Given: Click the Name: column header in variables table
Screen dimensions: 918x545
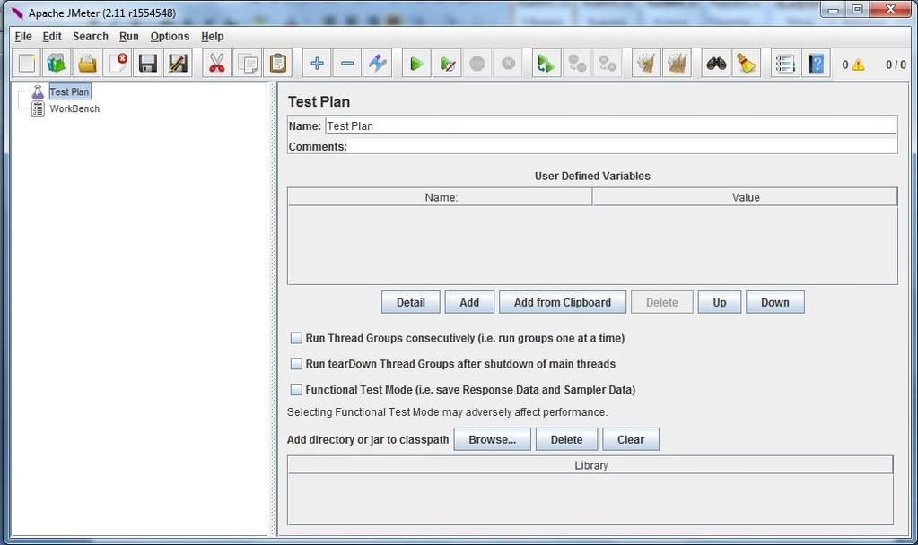Looking at the screenshot, I should (x=441, y=197).
